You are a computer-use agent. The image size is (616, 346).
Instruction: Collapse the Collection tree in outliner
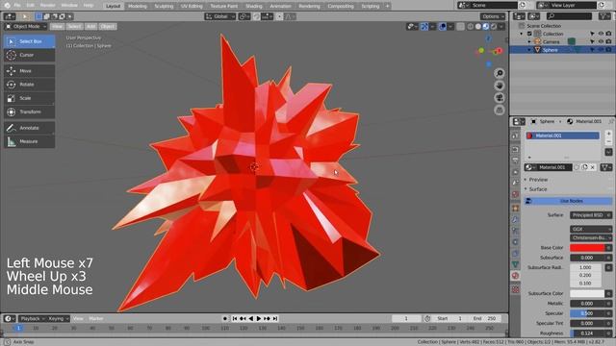[522, 34]
